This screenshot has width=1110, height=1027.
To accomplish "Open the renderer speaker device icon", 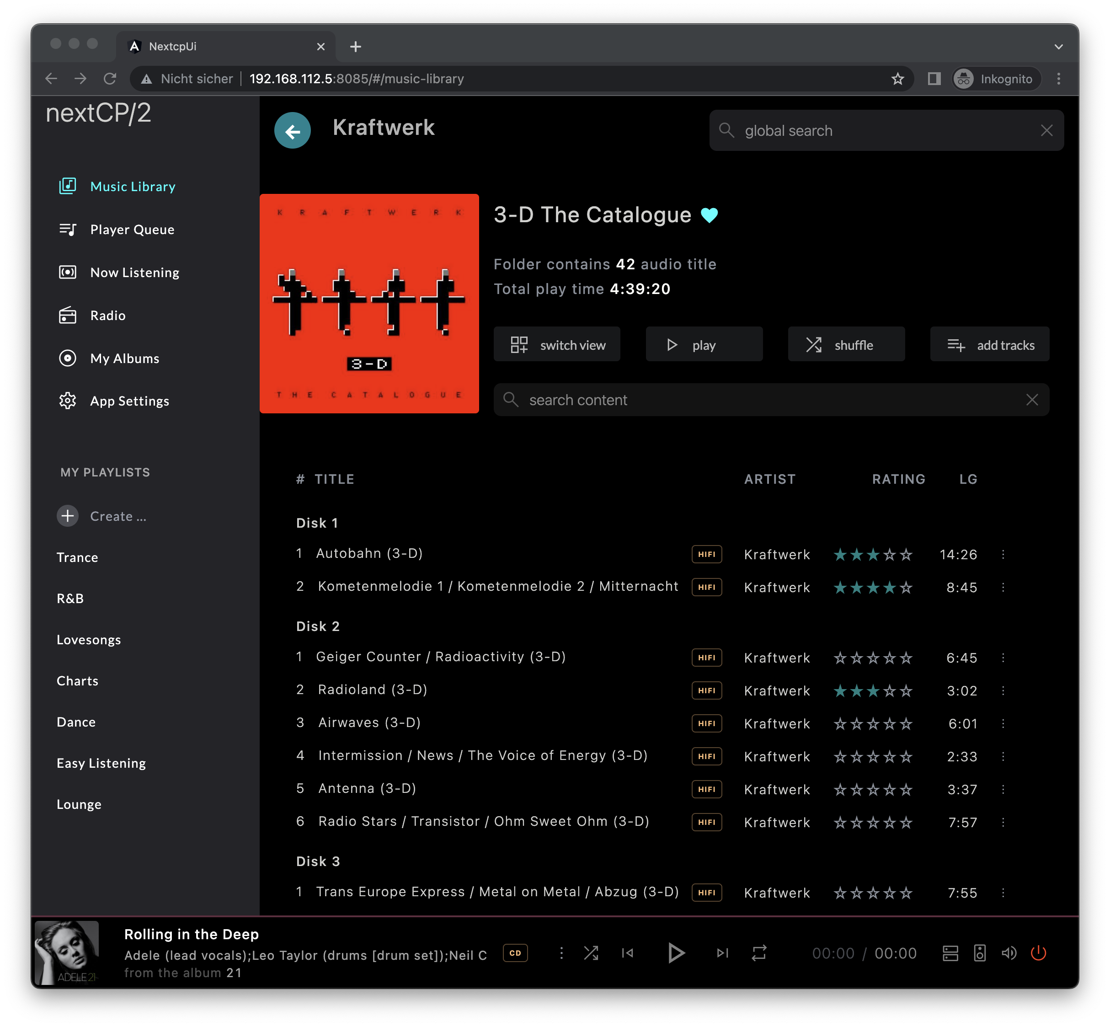I will coord(979,952).
